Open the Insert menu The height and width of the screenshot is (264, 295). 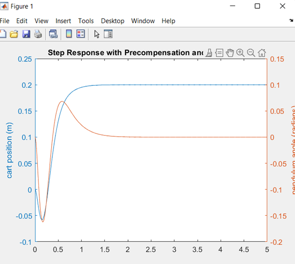[x=63, y=21]
